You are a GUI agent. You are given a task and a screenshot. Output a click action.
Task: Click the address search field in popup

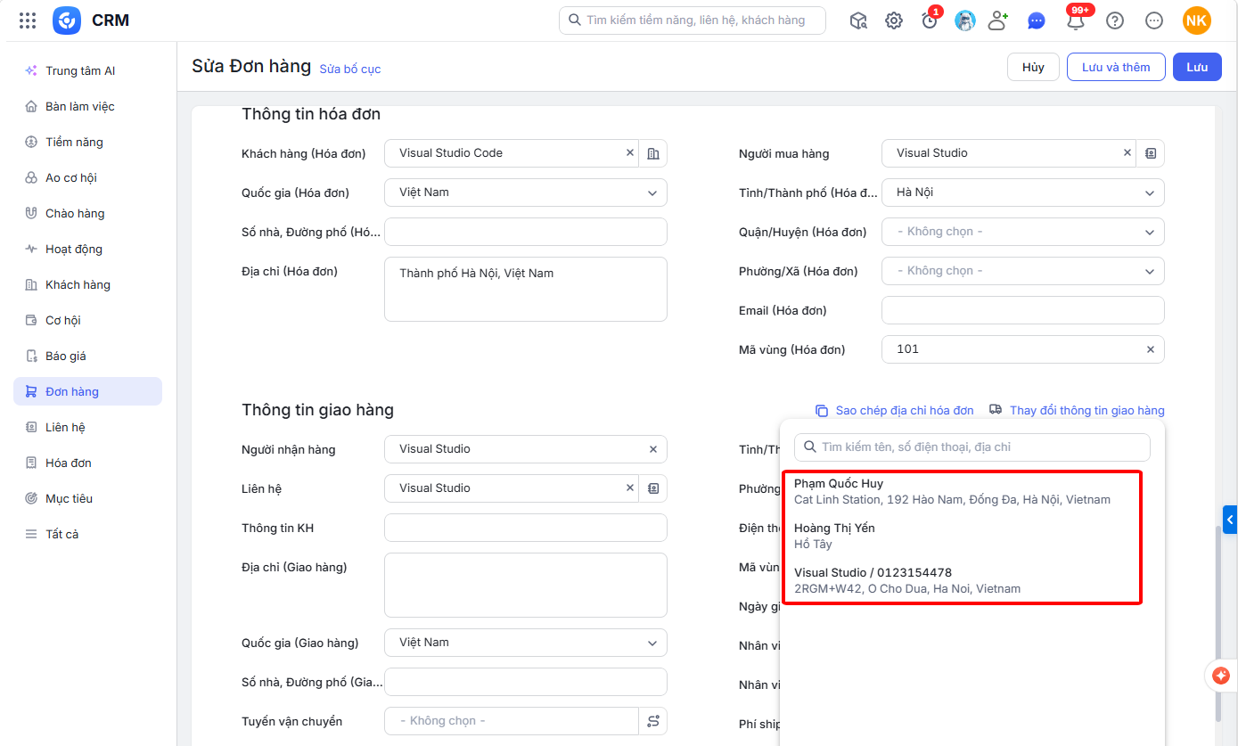pos(972,447)
